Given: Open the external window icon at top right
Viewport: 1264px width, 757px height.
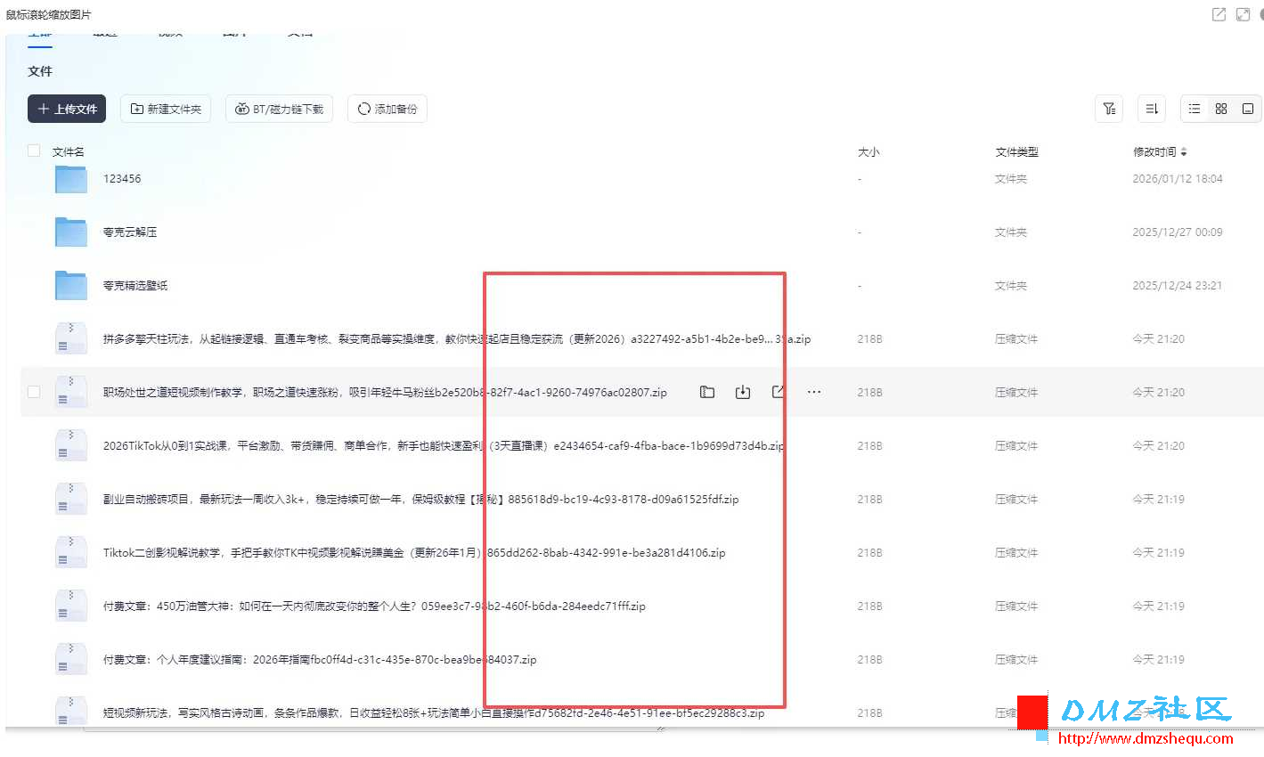Looking at the screenshot, I should 1219,14.
